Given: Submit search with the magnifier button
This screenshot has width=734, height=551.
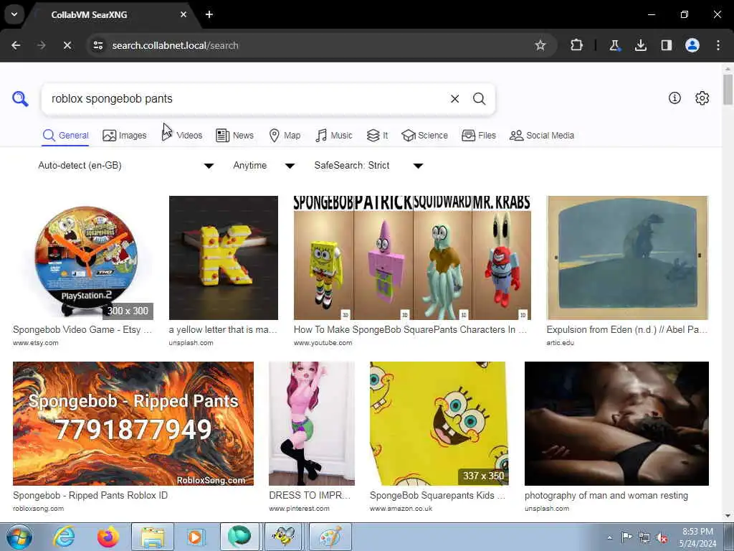Looking at the screenshot, I should (479, 98).
